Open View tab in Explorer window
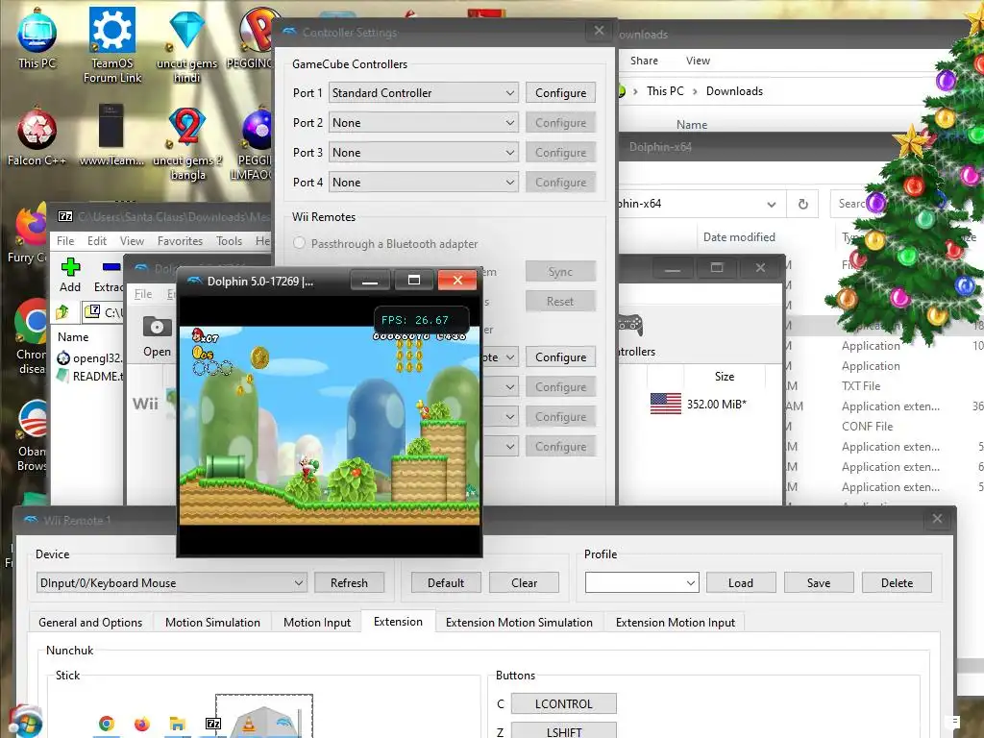Screen dimensions: 984x738 [x=698, y=61]
